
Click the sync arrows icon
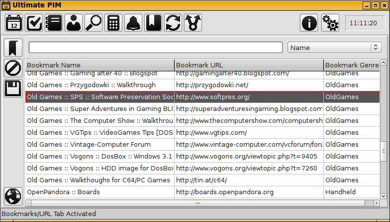click(173, 23)
